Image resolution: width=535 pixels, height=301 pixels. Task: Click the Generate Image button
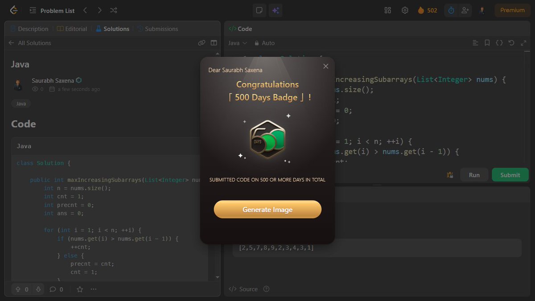click(x=267, y=209)
